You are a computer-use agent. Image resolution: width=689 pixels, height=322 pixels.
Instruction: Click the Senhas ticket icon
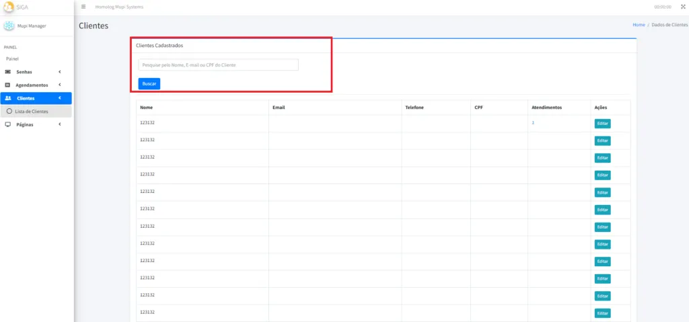tap(8, 72)
